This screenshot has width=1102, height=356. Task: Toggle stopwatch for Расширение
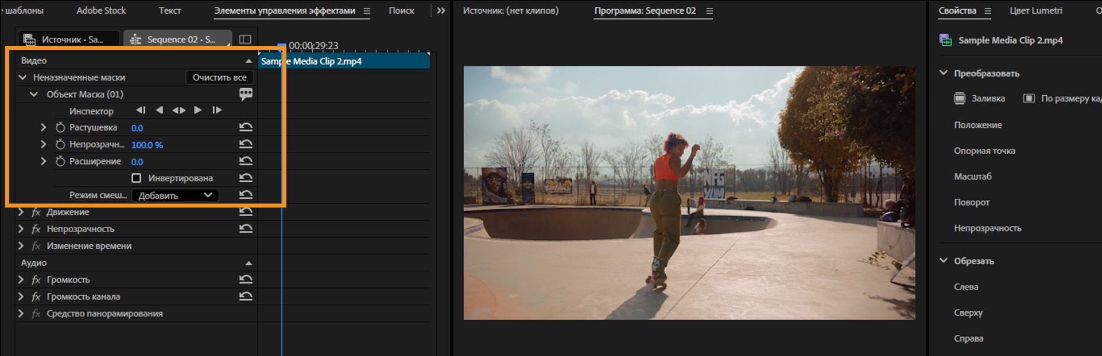60,162
